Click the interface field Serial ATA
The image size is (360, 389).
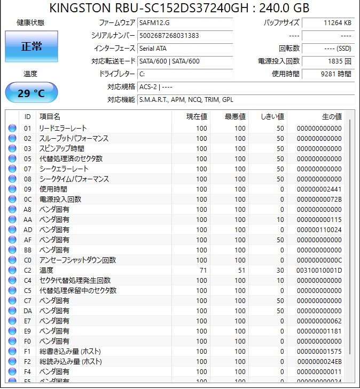pos(185,49)
